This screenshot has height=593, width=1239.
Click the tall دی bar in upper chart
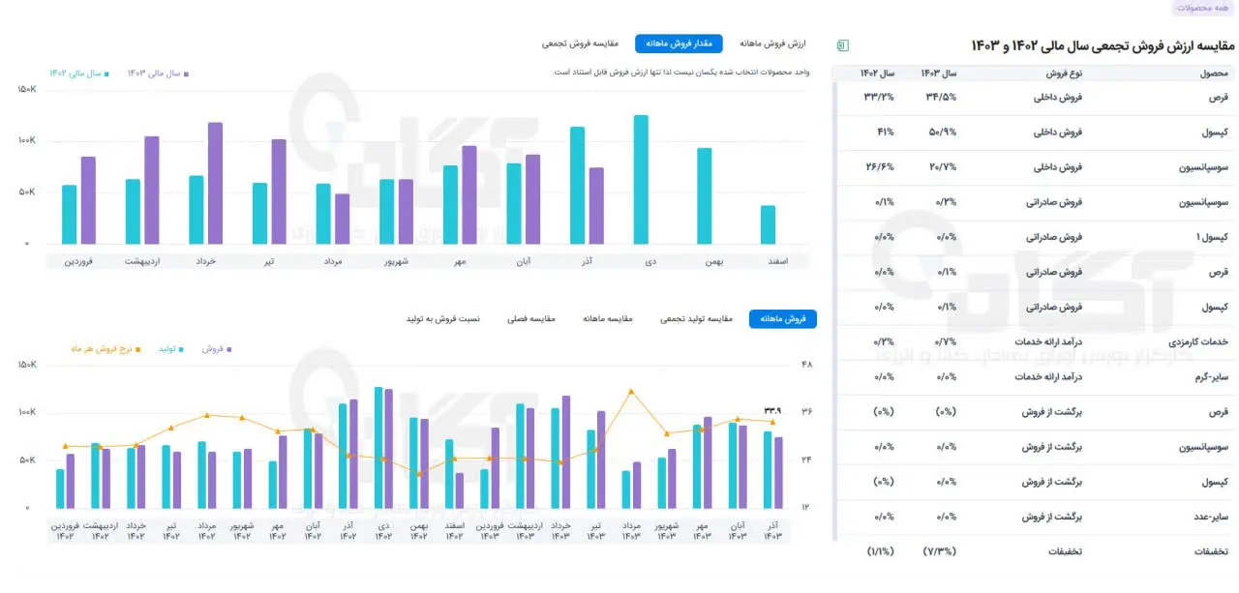(x=641, y=180)
